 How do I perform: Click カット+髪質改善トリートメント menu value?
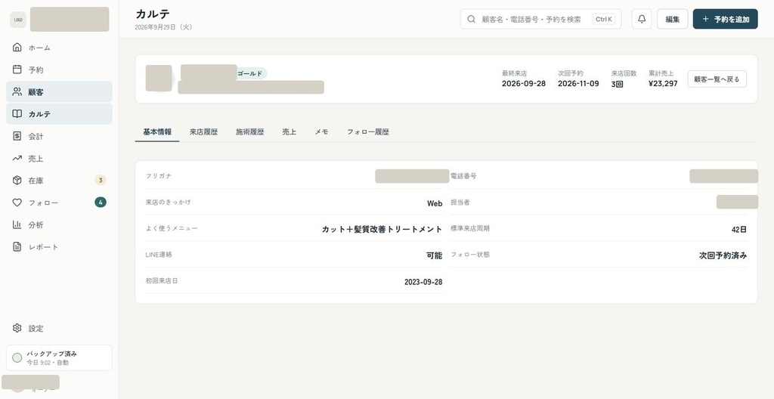(x=382, y=229)
